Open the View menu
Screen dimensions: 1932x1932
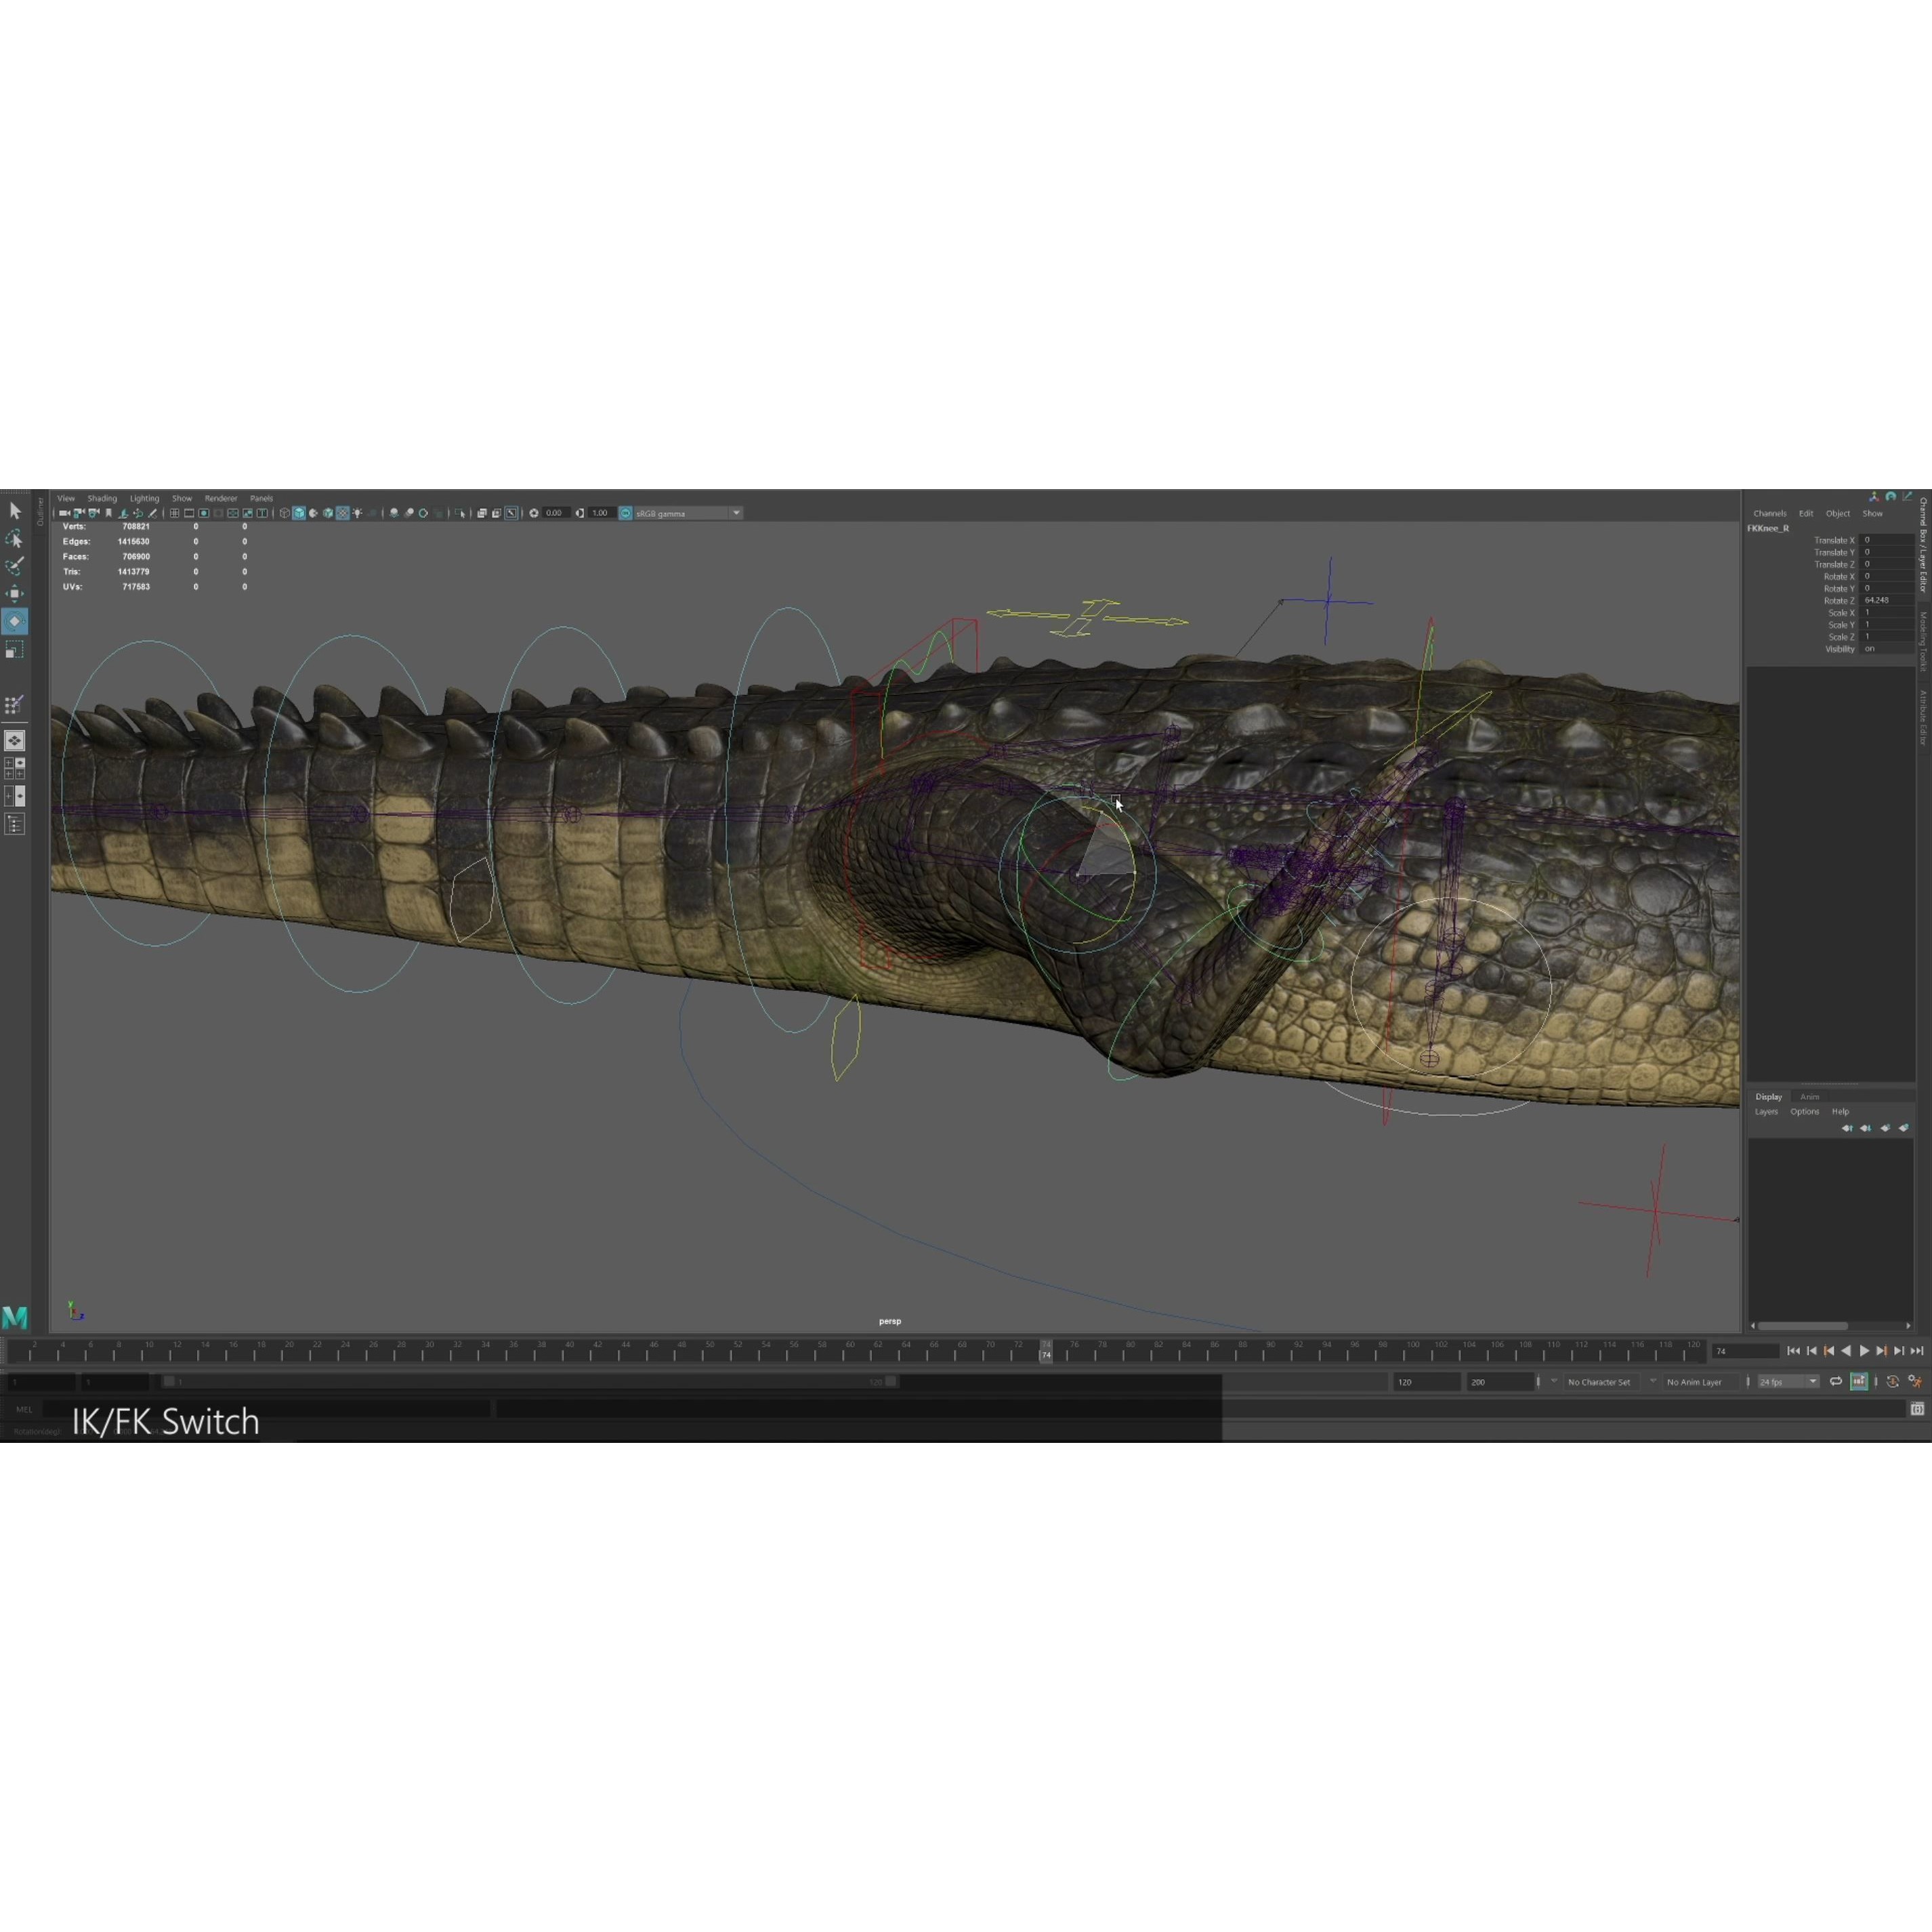point(66,498)
